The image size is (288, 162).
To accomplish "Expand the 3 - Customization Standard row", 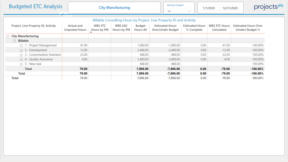I will (21, 55).
